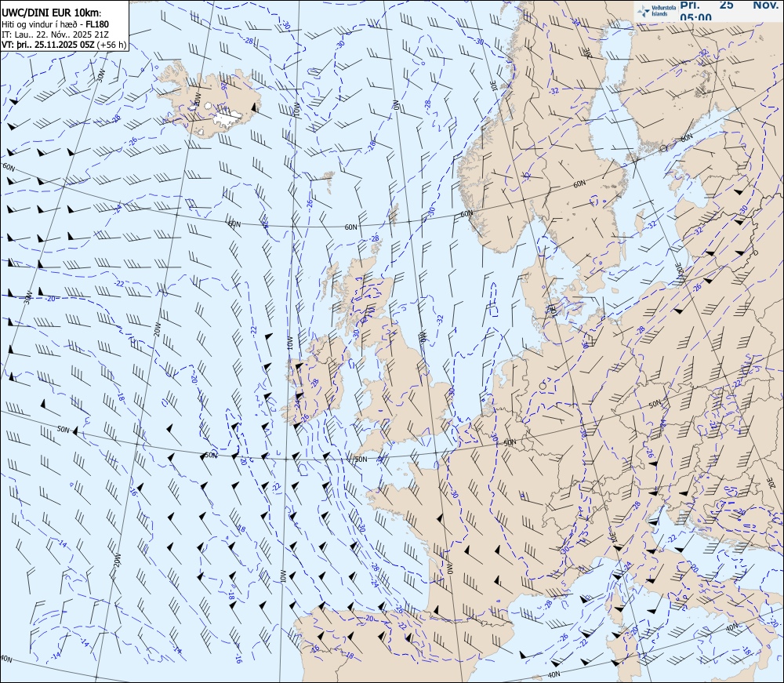The width and height of the screenshot is (784, 683).
Task: Click the 'IT: Lau.. 22. Nóv.. 2025 21Z' line
Action: 55,35
